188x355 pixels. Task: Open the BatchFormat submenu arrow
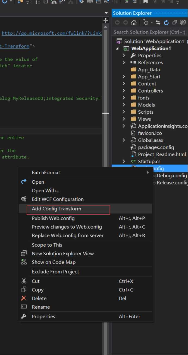tap(148, 172)
